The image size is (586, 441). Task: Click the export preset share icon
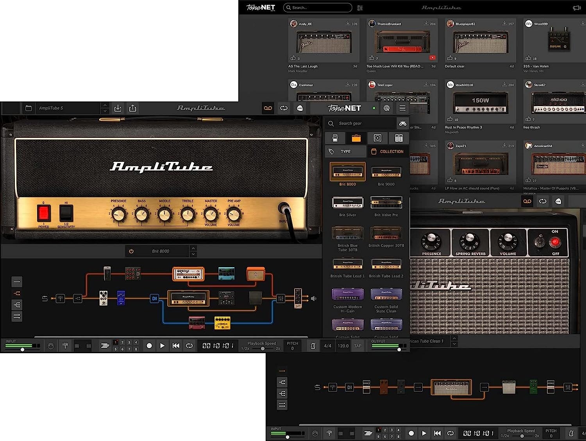click(133, 108)
